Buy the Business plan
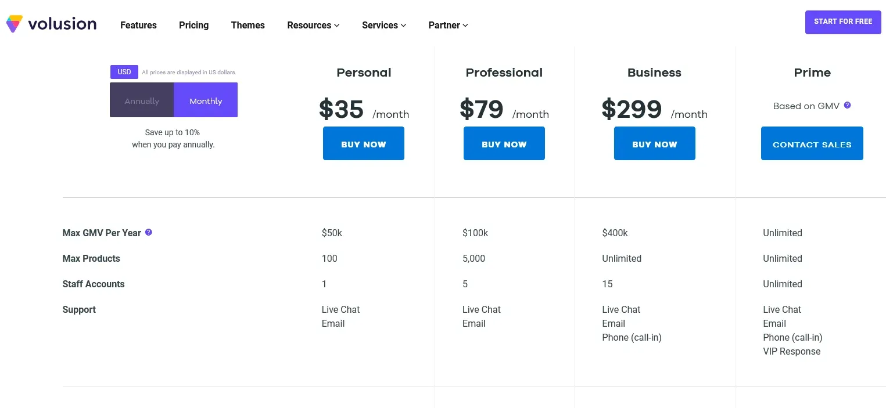 [654, 143]
